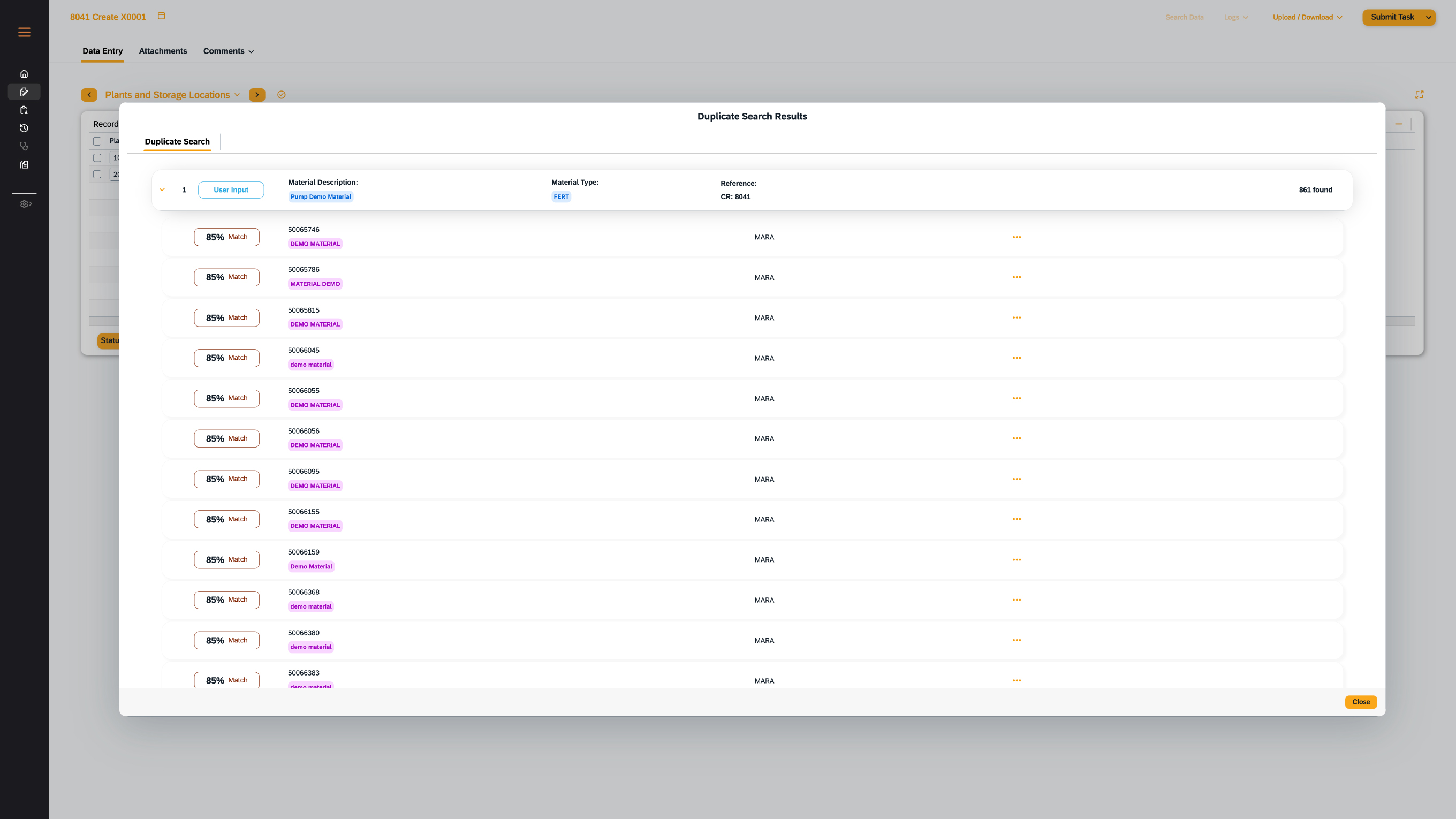Click 85% Match badge for 50065815
Viewport: 1456px width, 819px height.
pos(226,317)
